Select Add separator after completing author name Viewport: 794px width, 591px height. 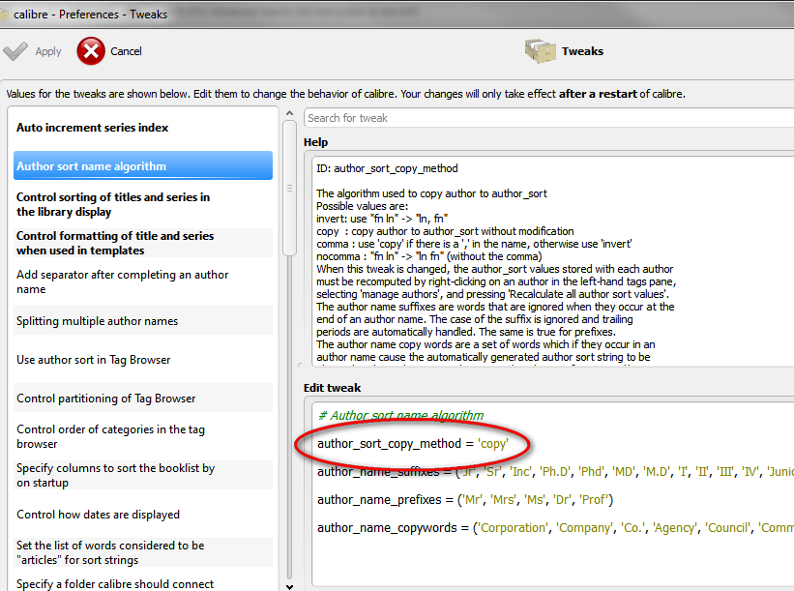pyautogui.click(x=143, y=281)
